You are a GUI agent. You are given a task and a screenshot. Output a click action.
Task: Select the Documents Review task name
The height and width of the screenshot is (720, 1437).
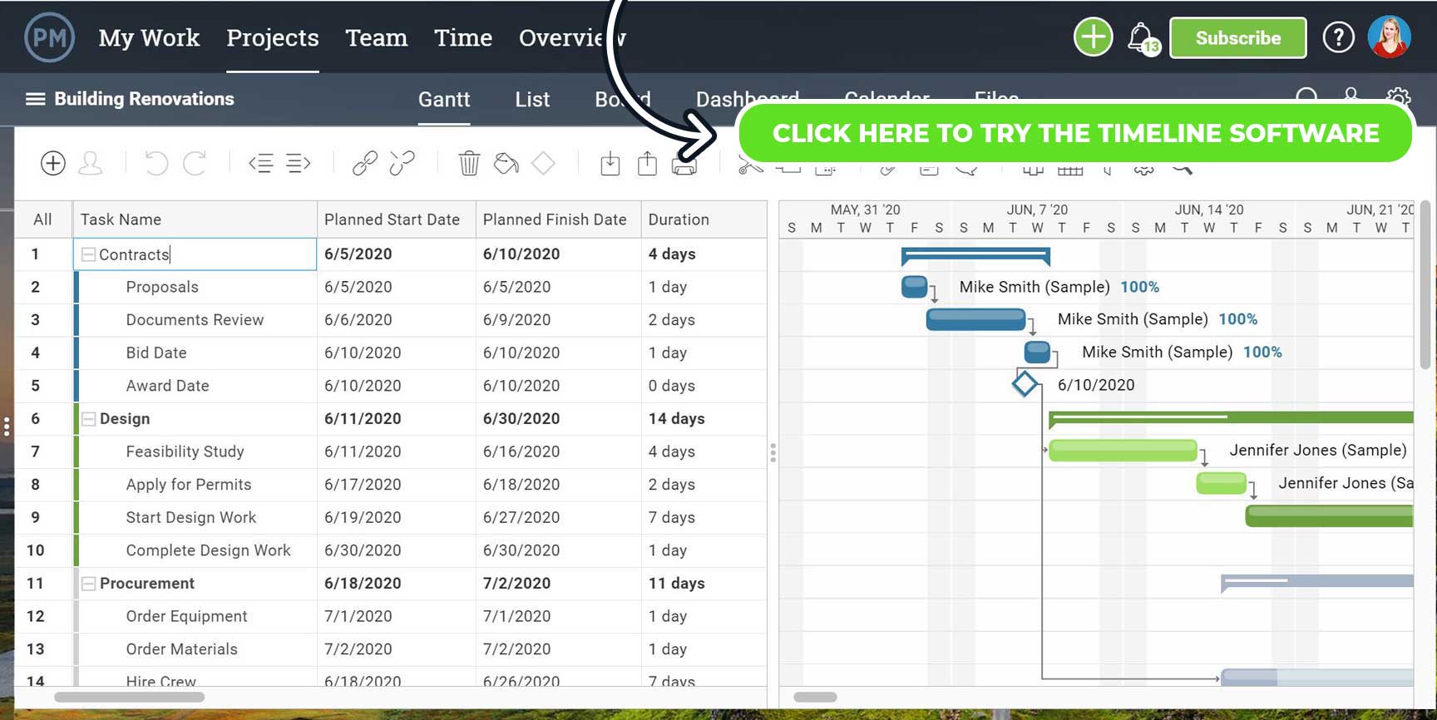coord(195,320)
